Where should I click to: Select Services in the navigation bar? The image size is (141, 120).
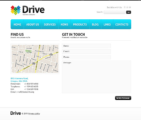[50, 24]
